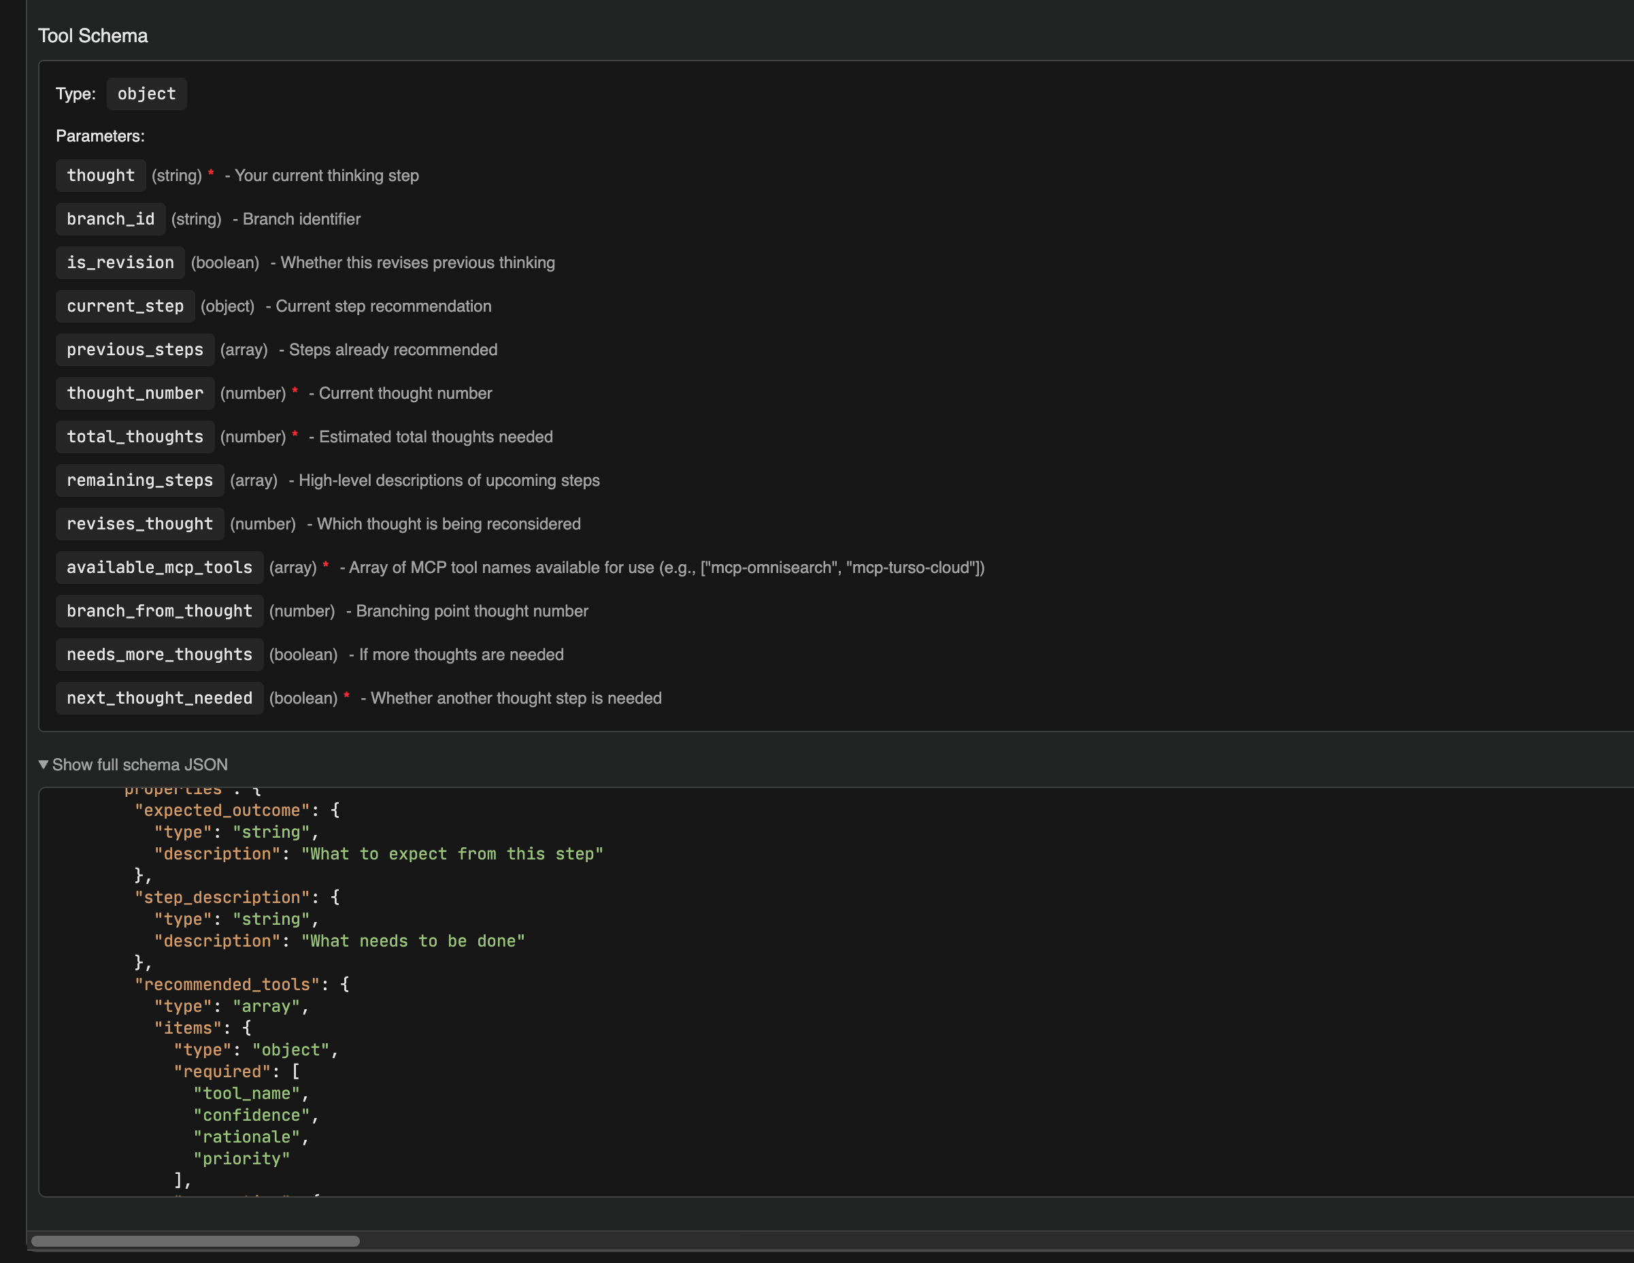Select the 'branch_id' parameter tag
Screen dimensions: 1634x1263
coord(110,219)
